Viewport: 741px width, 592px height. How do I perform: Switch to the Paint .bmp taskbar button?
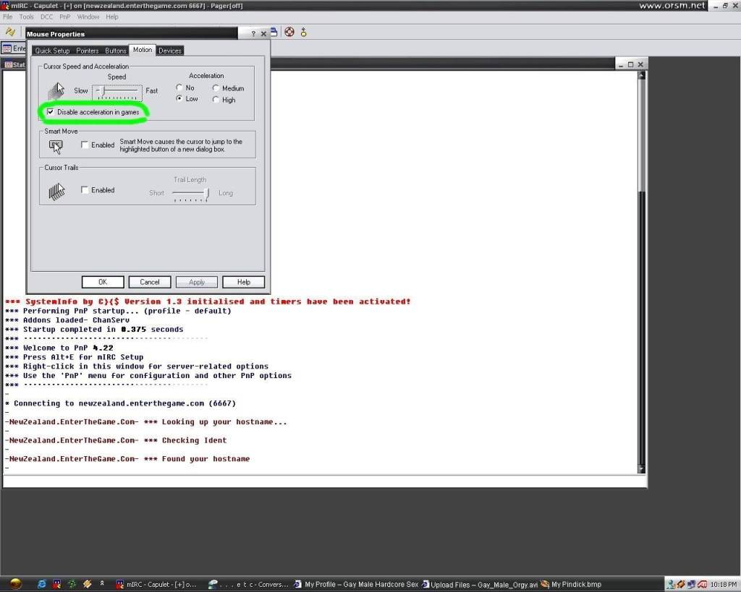571,585
